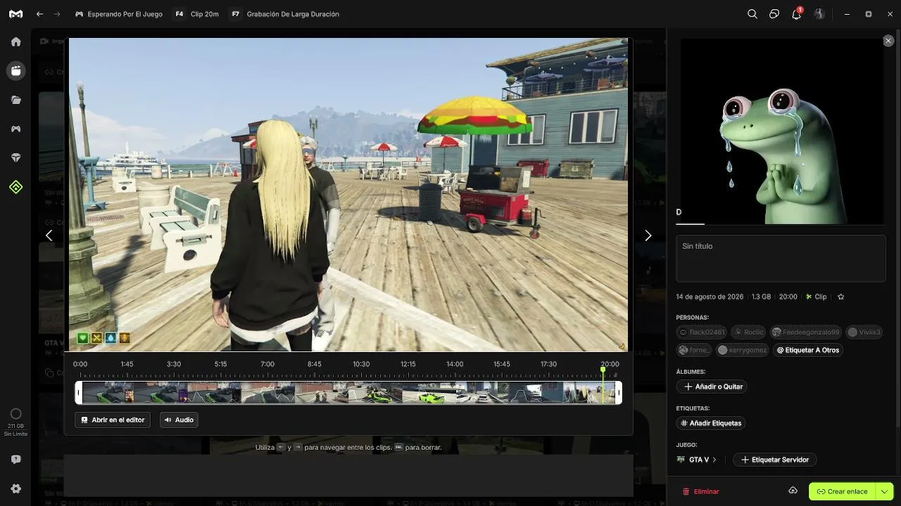Click the Clip type scissors label
This screenshot has height=506, width=901.
817,297
